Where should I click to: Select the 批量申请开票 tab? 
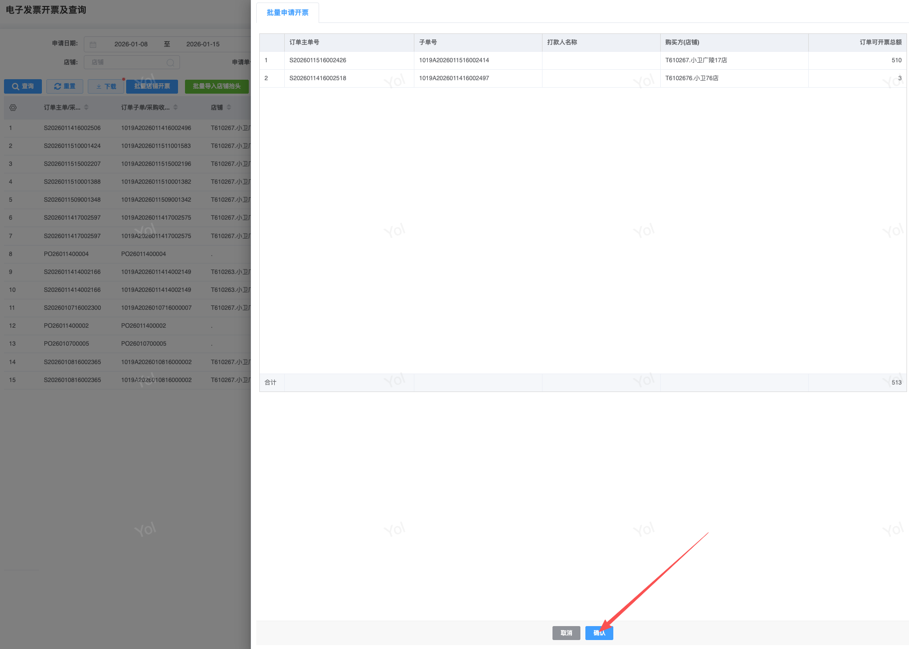tap(288, 12)
